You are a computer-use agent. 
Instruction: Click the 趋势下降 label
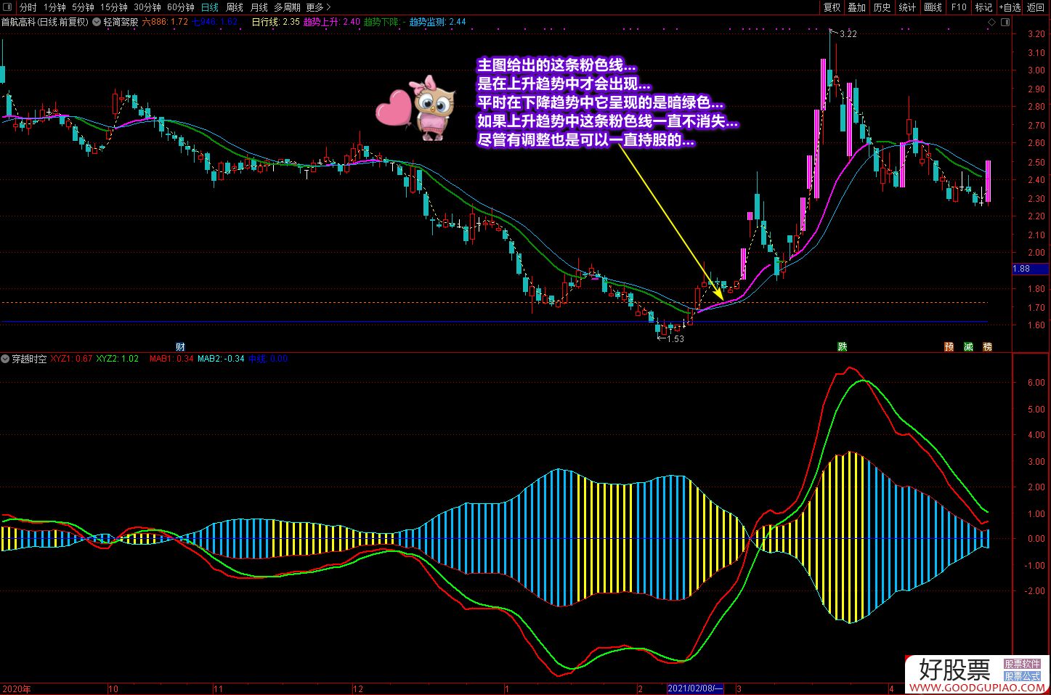point(384,22)
